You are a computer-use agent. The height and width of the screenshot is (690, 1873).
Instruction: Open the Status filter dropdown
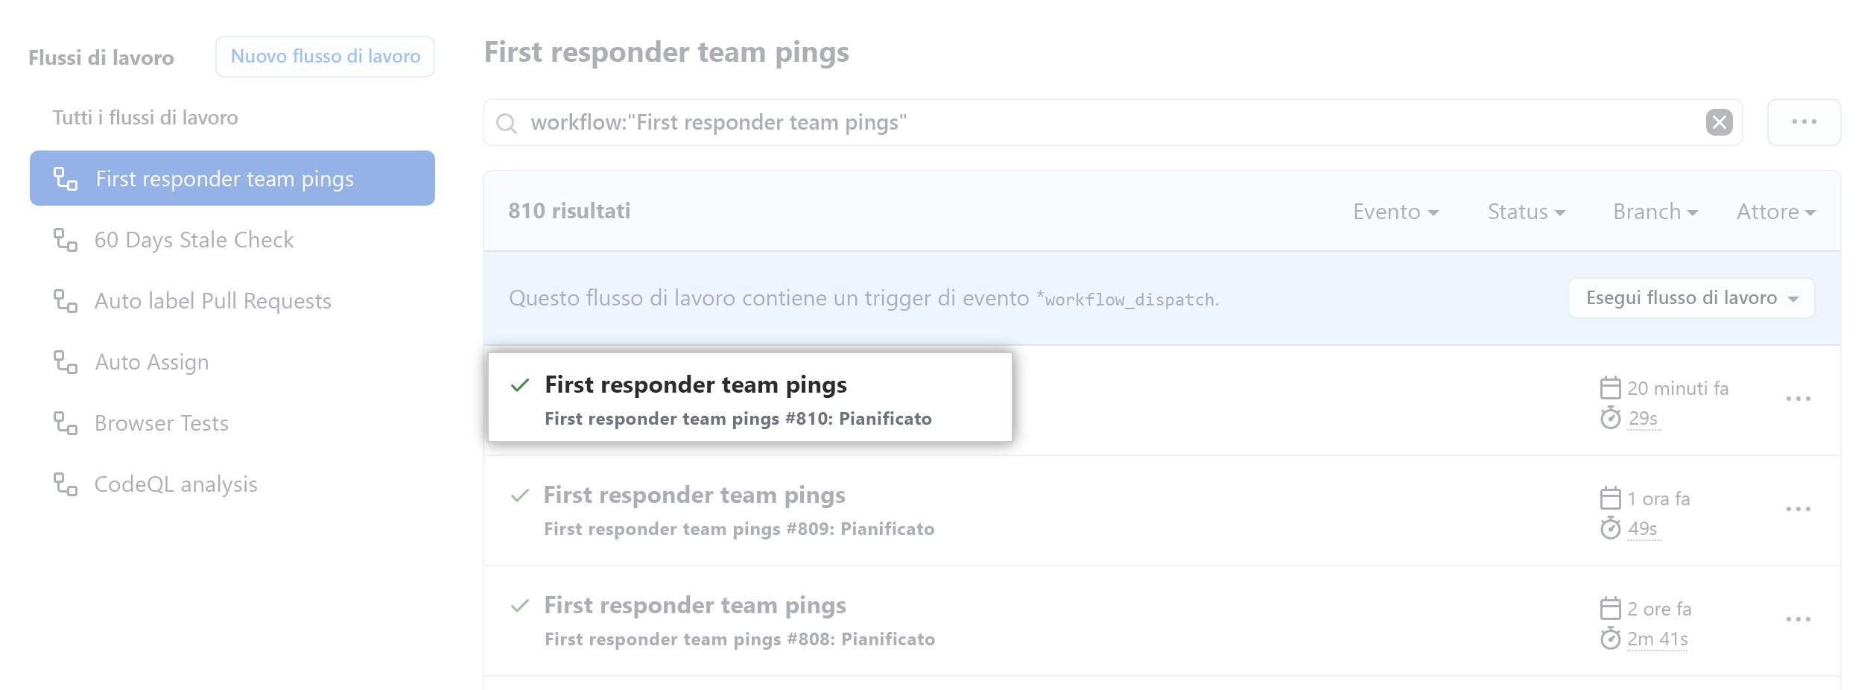[x=1526, y=212]
